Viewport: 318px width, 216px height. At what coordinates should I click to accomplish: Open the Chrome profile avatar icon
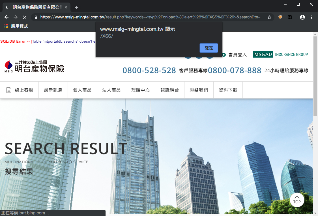click(x=302, y=17)
